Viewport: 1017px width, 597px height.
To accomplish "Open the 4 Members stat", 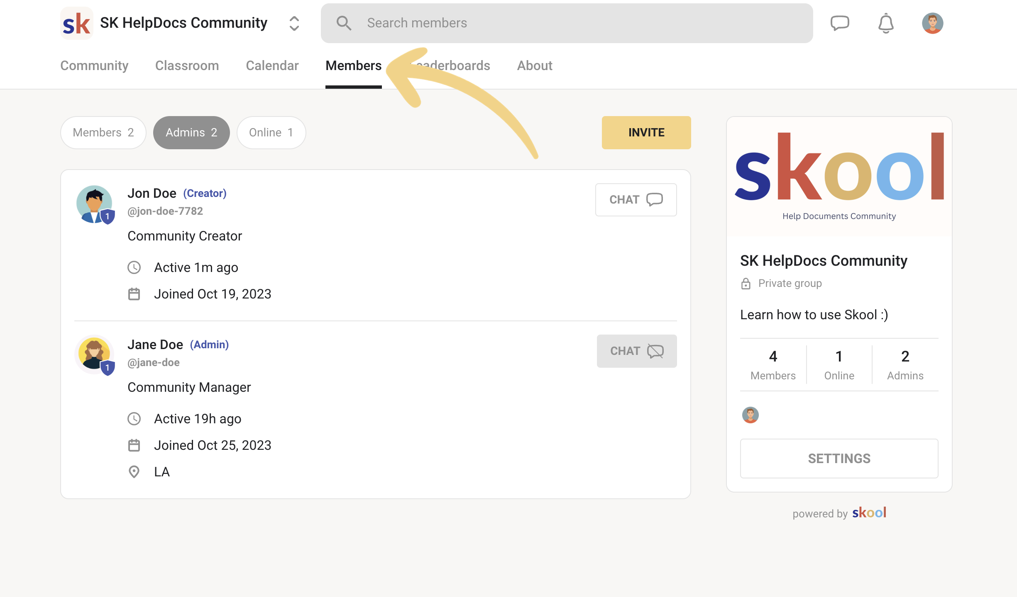I will [773, 365].
